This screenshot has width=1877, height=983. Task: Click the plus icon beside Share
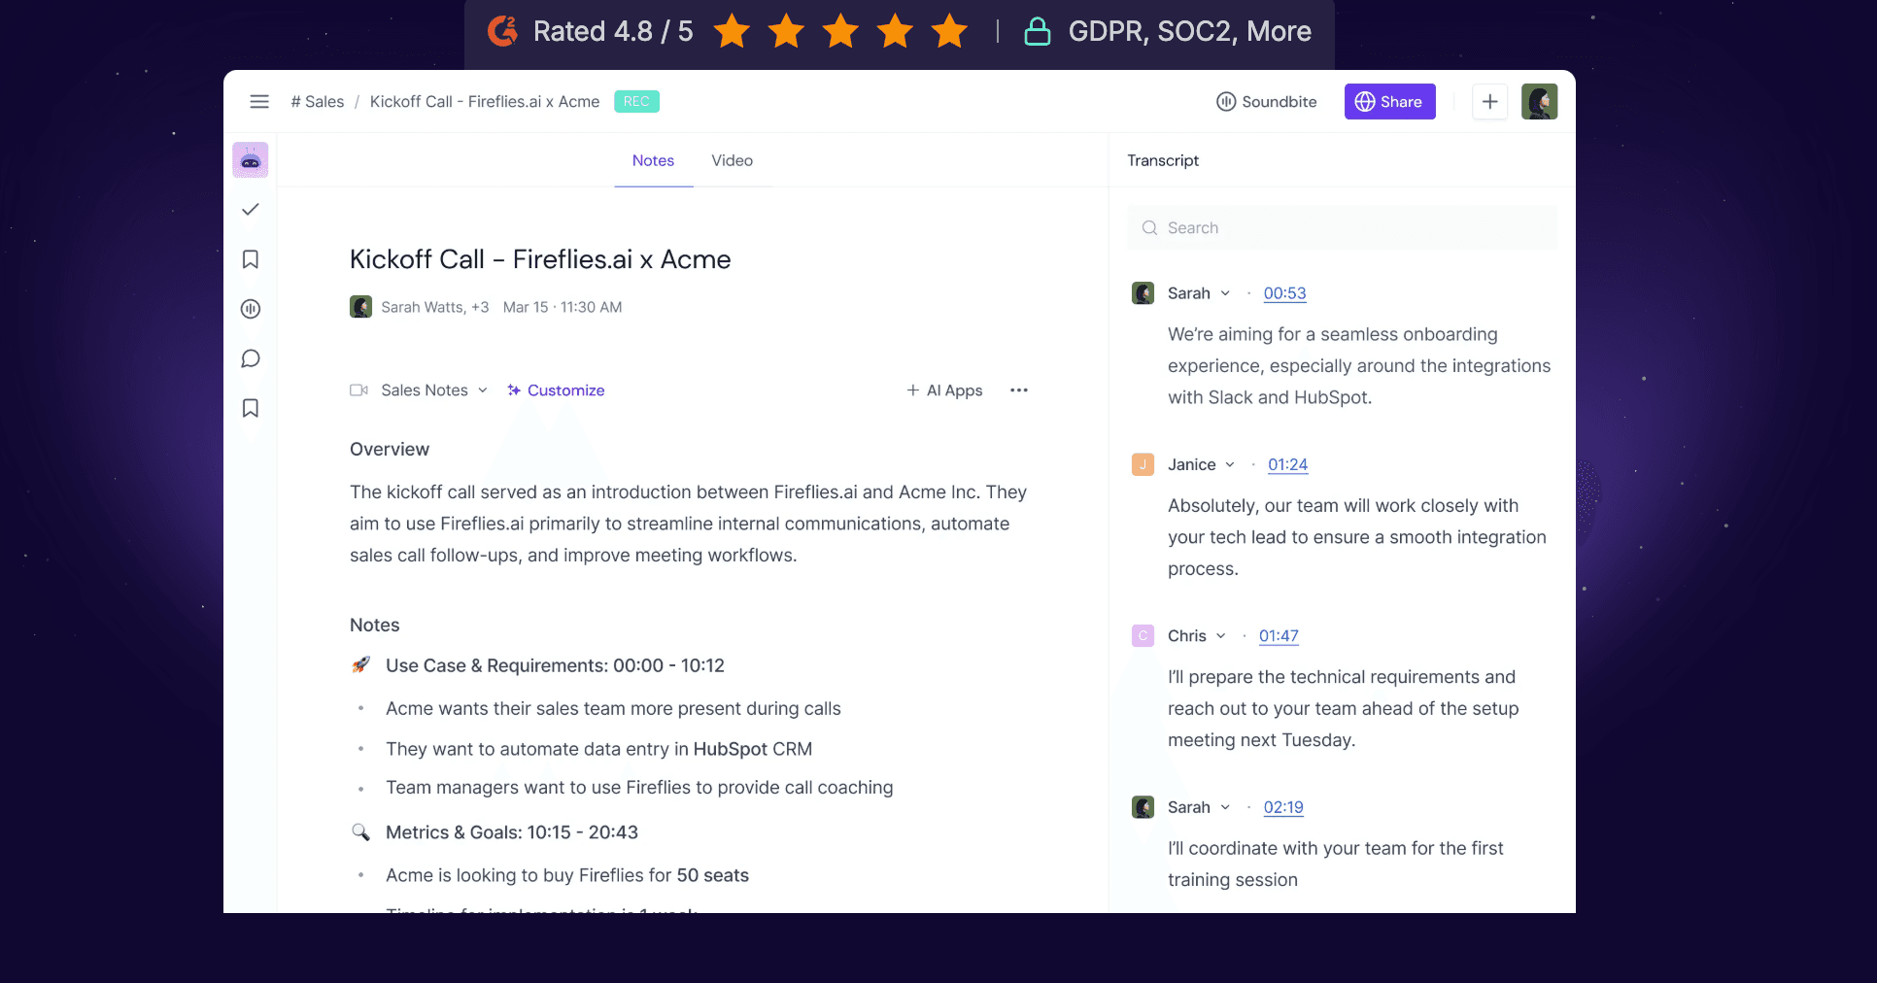pos(1489,102)
